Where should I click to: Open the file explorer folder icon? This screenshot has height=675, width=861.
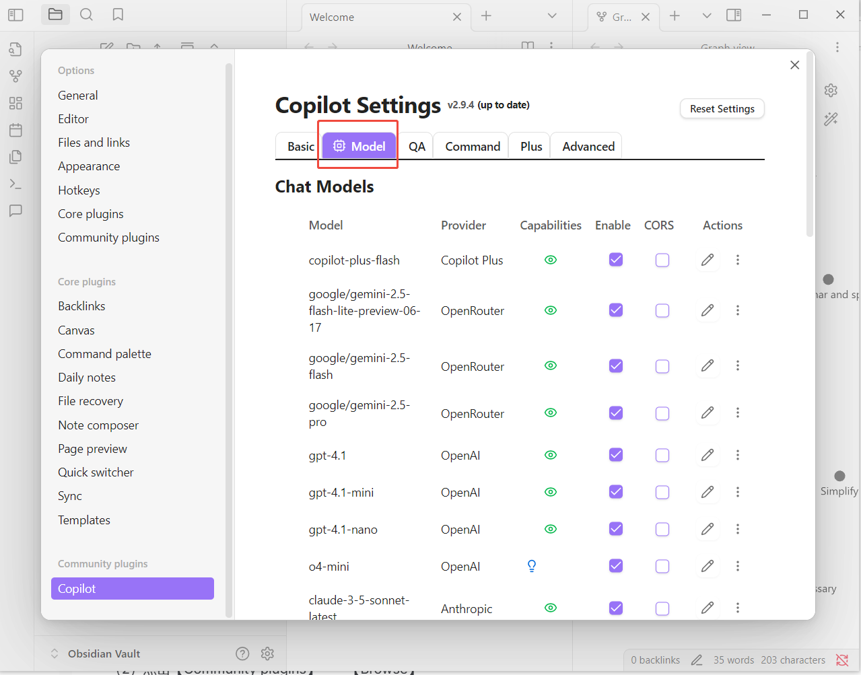55,14
